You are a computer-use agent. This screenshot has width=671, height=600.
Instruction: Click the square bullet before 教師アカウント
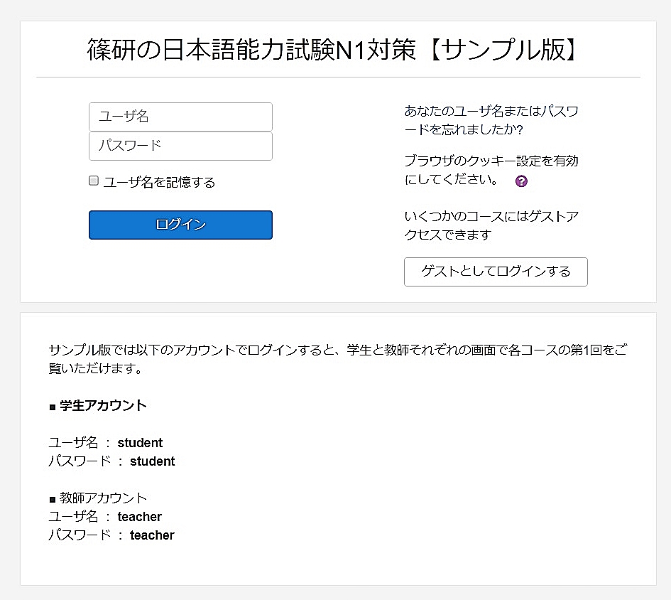pyautogui.click(x=53, y=499)
